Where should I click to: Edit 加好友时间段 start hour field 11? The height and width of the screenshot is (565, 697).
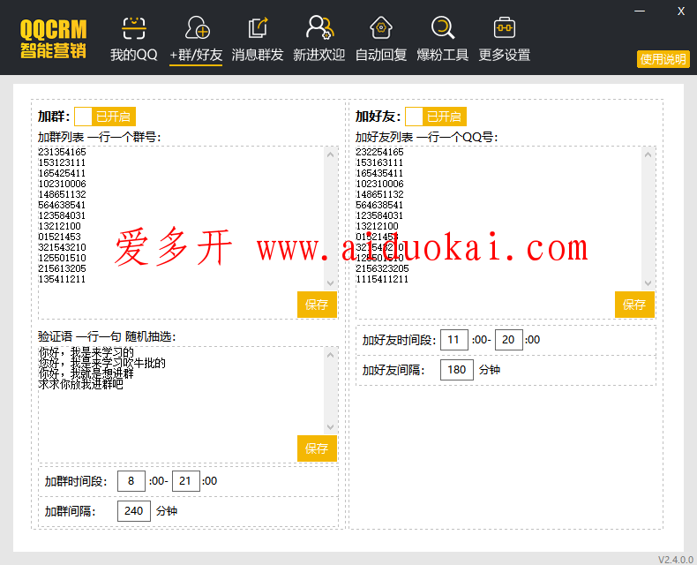[x=453, y=340]
